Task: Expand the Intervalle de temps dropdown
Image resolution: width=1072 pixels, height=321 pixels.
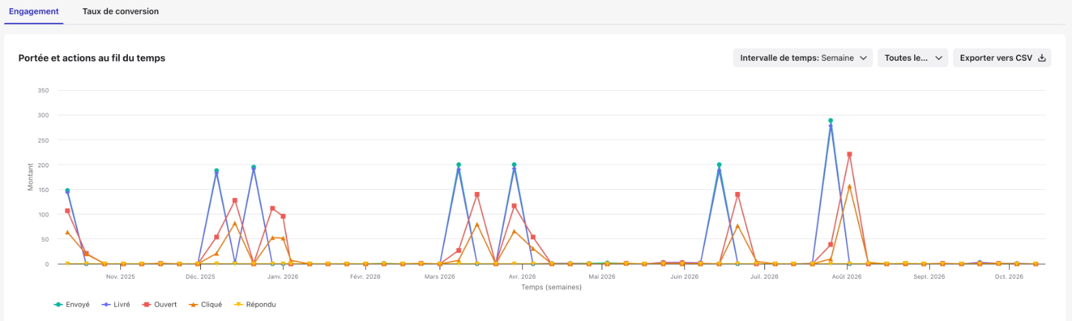Action: (x=803, y=58)
